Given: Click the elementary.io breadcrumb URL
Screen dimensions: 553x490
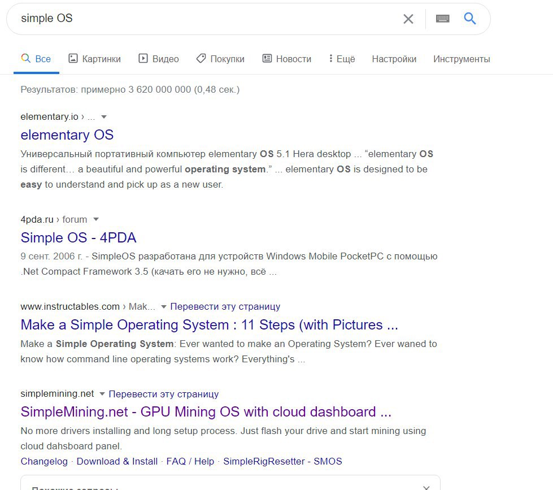Looking at the screenshot, I should coord(58,117).
